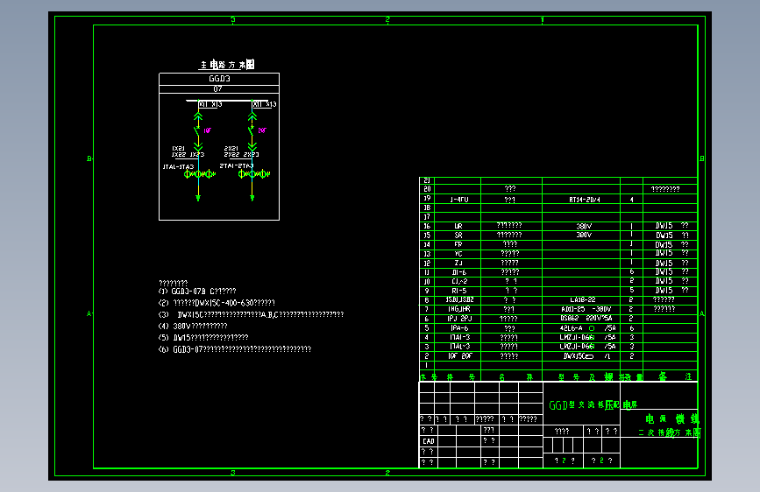Click the 2X22 2X23 terminal label
The width and height of the screenshot is (760, 492).
(241, 154)
